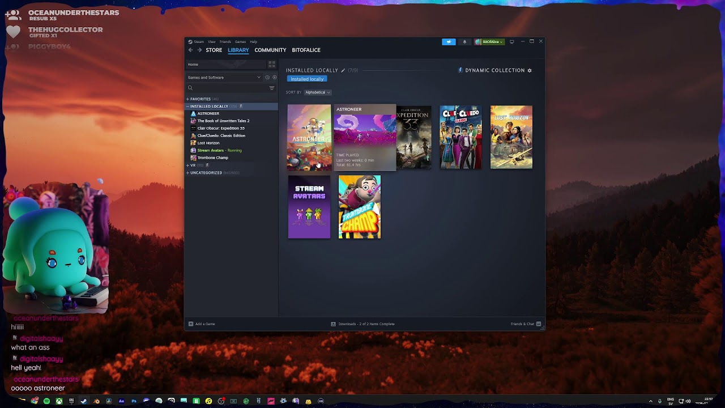725x408 pixels.
Task: Open Google Chrome from taskbar
Action: pos(35,401)
